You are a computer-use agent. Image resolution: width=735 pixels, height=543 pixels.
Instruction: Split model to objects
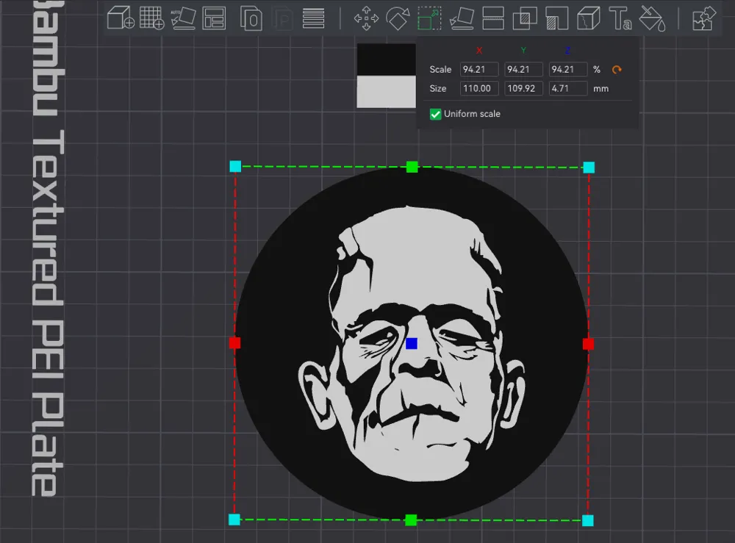[251, 18]
